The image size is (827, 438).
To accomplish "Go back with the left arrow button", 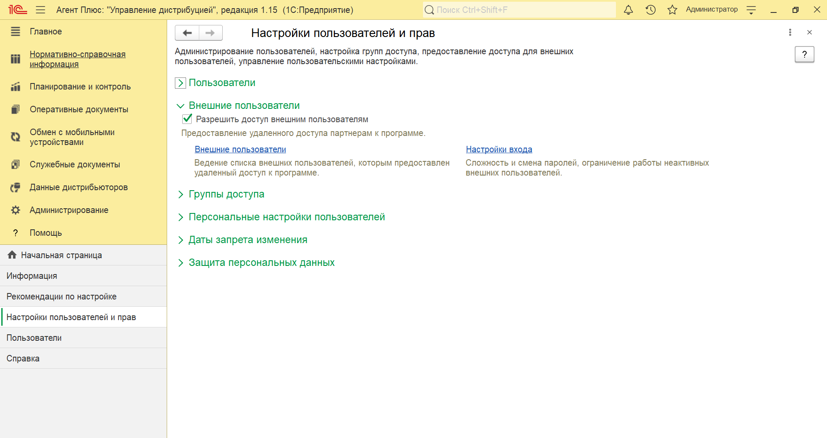I will [x=187, y=33].
